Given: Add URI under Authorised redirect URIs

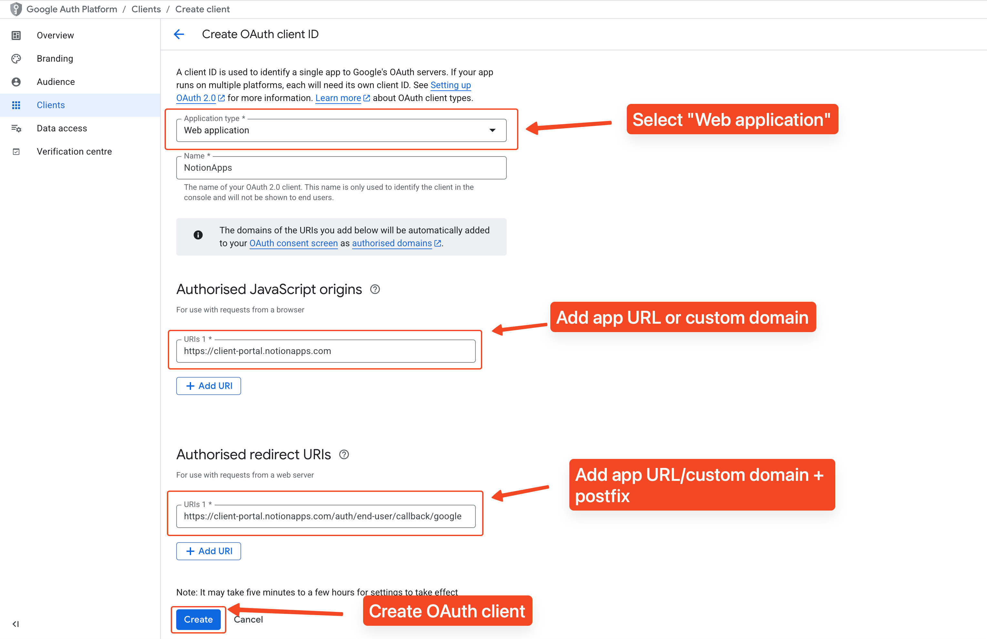Looking at the screenshot, I should coord(209,551).
